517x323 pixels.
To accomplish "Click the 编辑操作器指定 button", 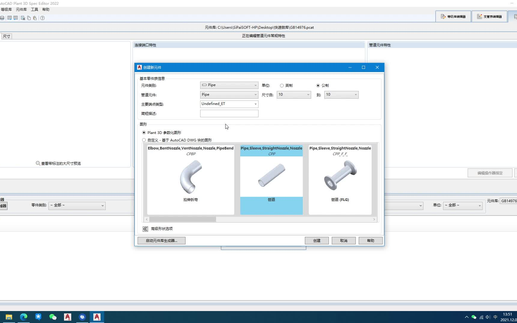I will (490, 173).
